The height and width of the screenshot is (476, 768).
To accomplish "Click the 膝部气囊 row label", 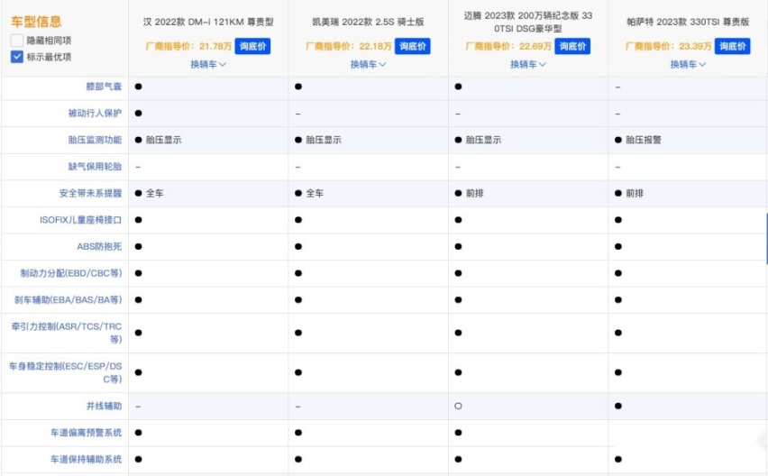I will tap(104, 87).
